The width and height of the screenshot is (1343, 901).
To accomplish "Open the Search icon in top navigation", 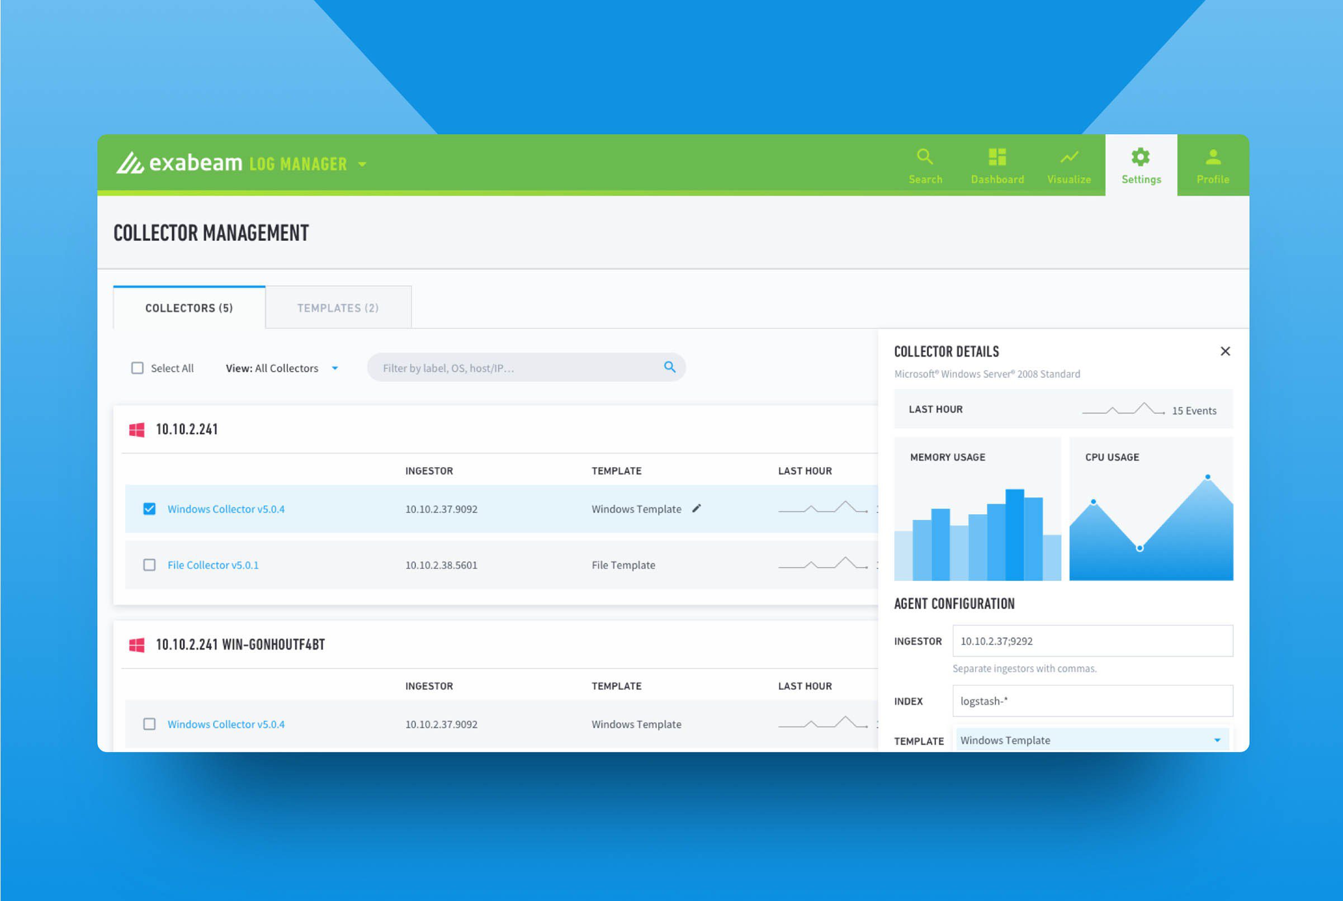I will (925, 157).
